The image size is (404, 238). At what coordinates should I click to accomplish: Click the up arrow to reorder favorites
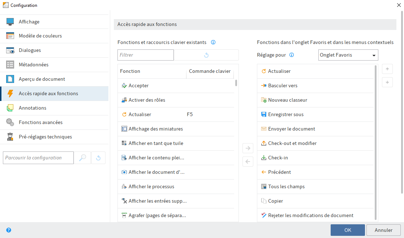(387, 69)
